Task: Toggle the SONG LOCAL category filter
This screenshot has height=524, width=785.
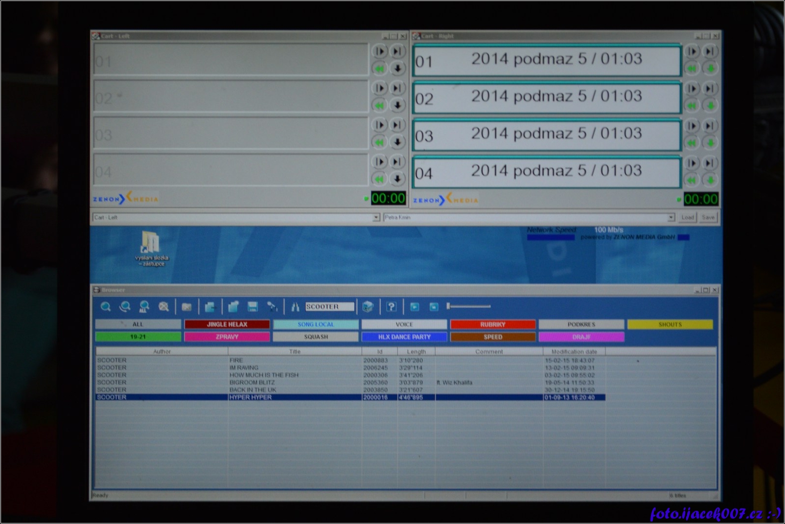Action: tap(316, 324)
